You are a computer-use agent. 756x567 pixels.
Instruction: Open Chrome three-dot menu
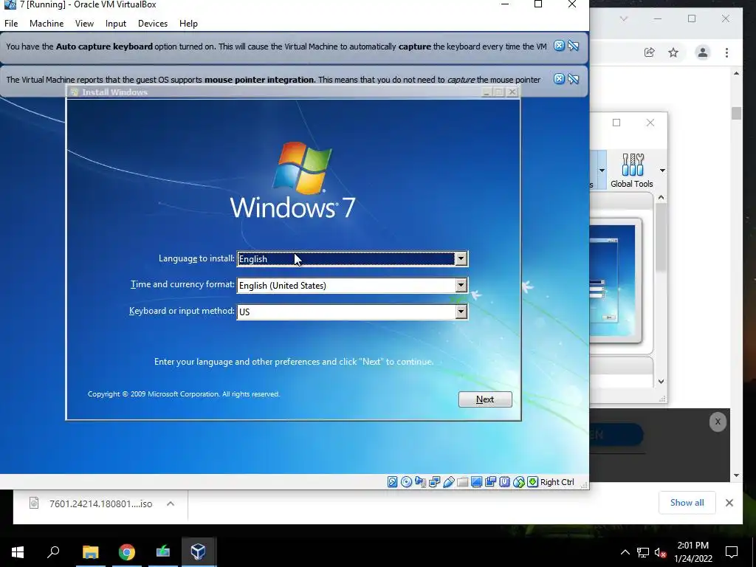point(726,52)
